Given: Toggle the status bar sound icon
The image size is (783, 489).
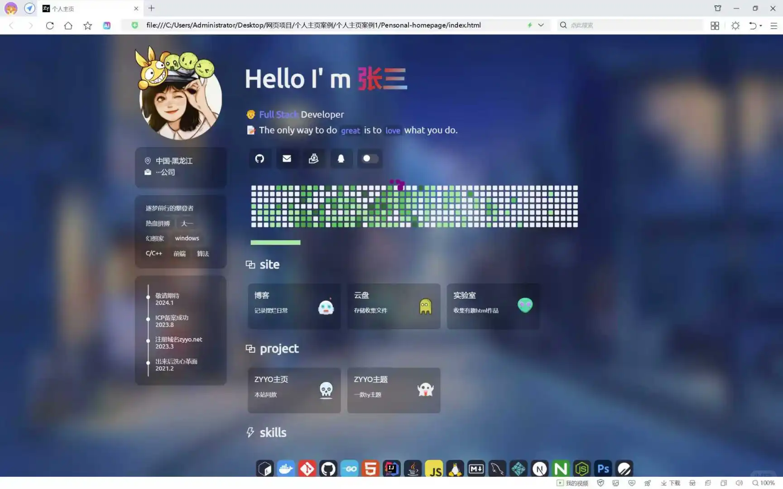Looking at the screenshot, I should pyautogui.click(x=739, y=483).
